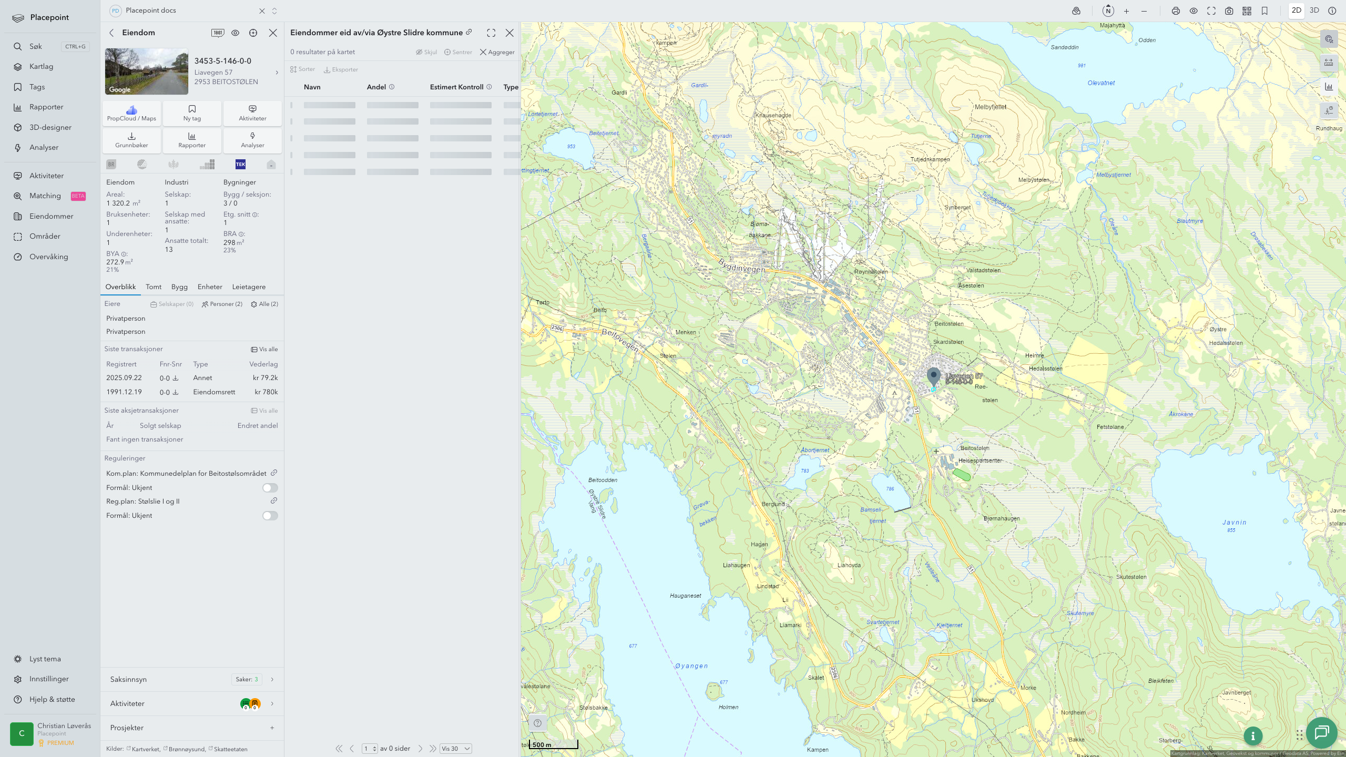Expand address details chevron beside Liavegen 57
Viewport: 1346px width, 757px height.
(277, 73)
